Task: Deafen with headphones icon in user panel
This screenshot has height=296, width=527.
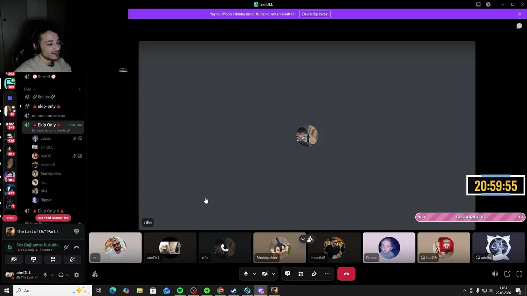Action: [61, 275]
